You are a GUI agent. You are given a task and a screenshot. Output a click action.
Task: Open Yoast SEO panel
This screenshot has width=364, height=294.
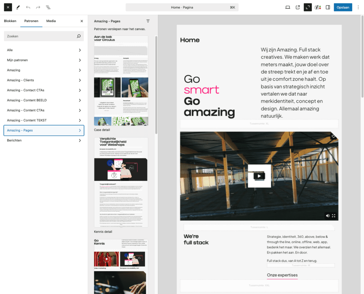pos(318,7)
